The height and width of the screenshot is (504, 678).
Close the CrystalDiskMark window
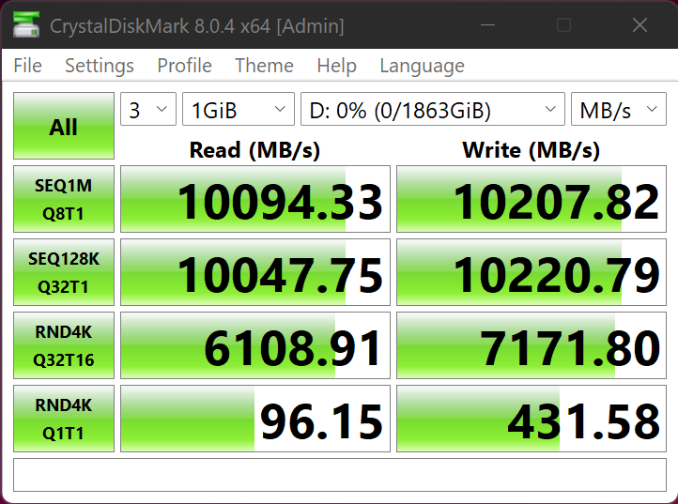tap(639, 25)
